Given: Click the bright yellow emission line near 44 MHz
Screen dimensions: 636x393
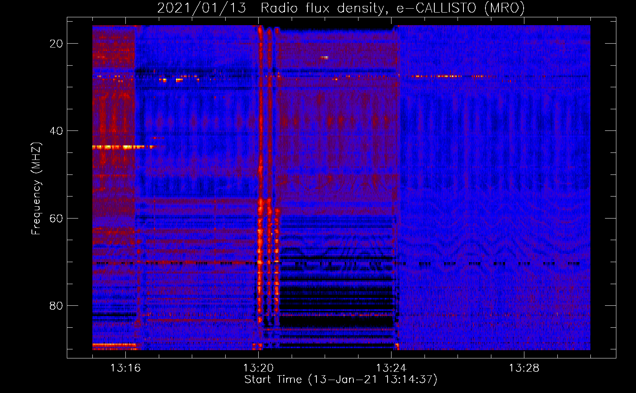Looking at the screenshot, I should pyautogui.click(x=124, y=147).
